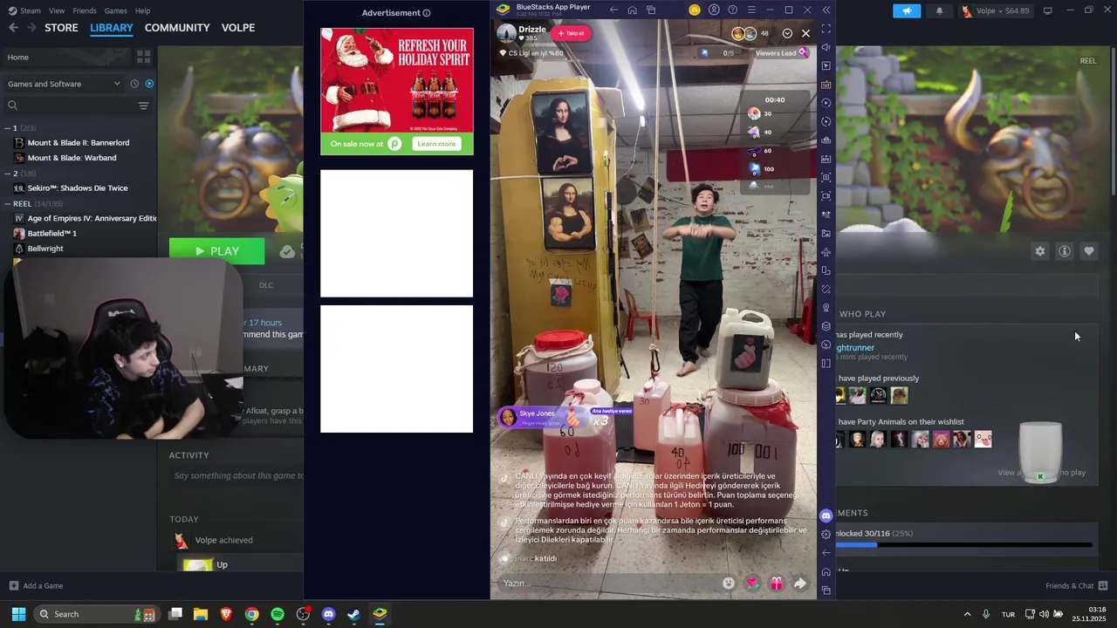
Task: Collapse the BlueStacks side toolbar
Action: click(x=826, y=10)
